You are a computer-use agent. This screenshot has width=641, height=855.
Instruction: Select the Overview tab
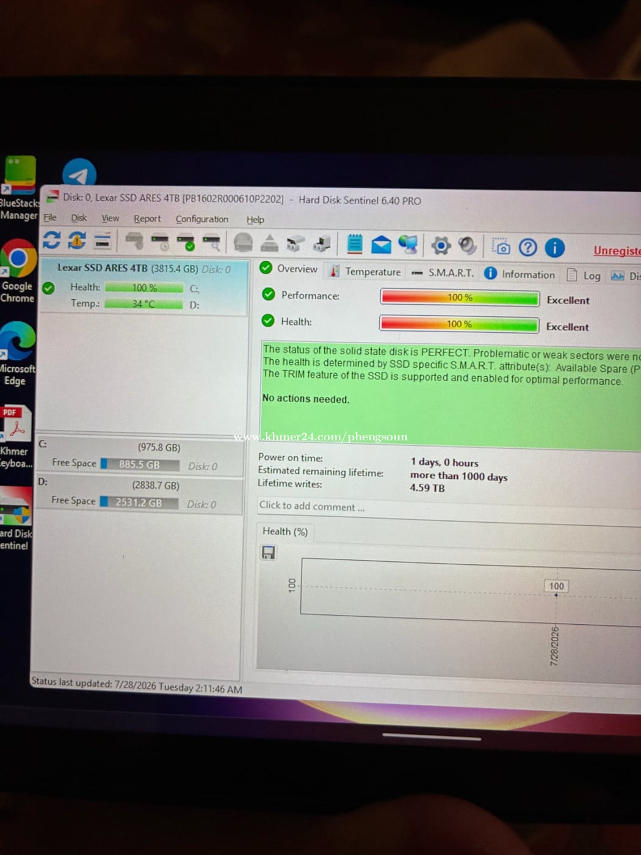click(289, 269)
